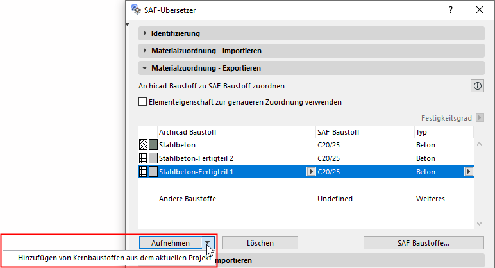Collapse Materialzuordnung - Exportieren section

[x=146, y=68]
